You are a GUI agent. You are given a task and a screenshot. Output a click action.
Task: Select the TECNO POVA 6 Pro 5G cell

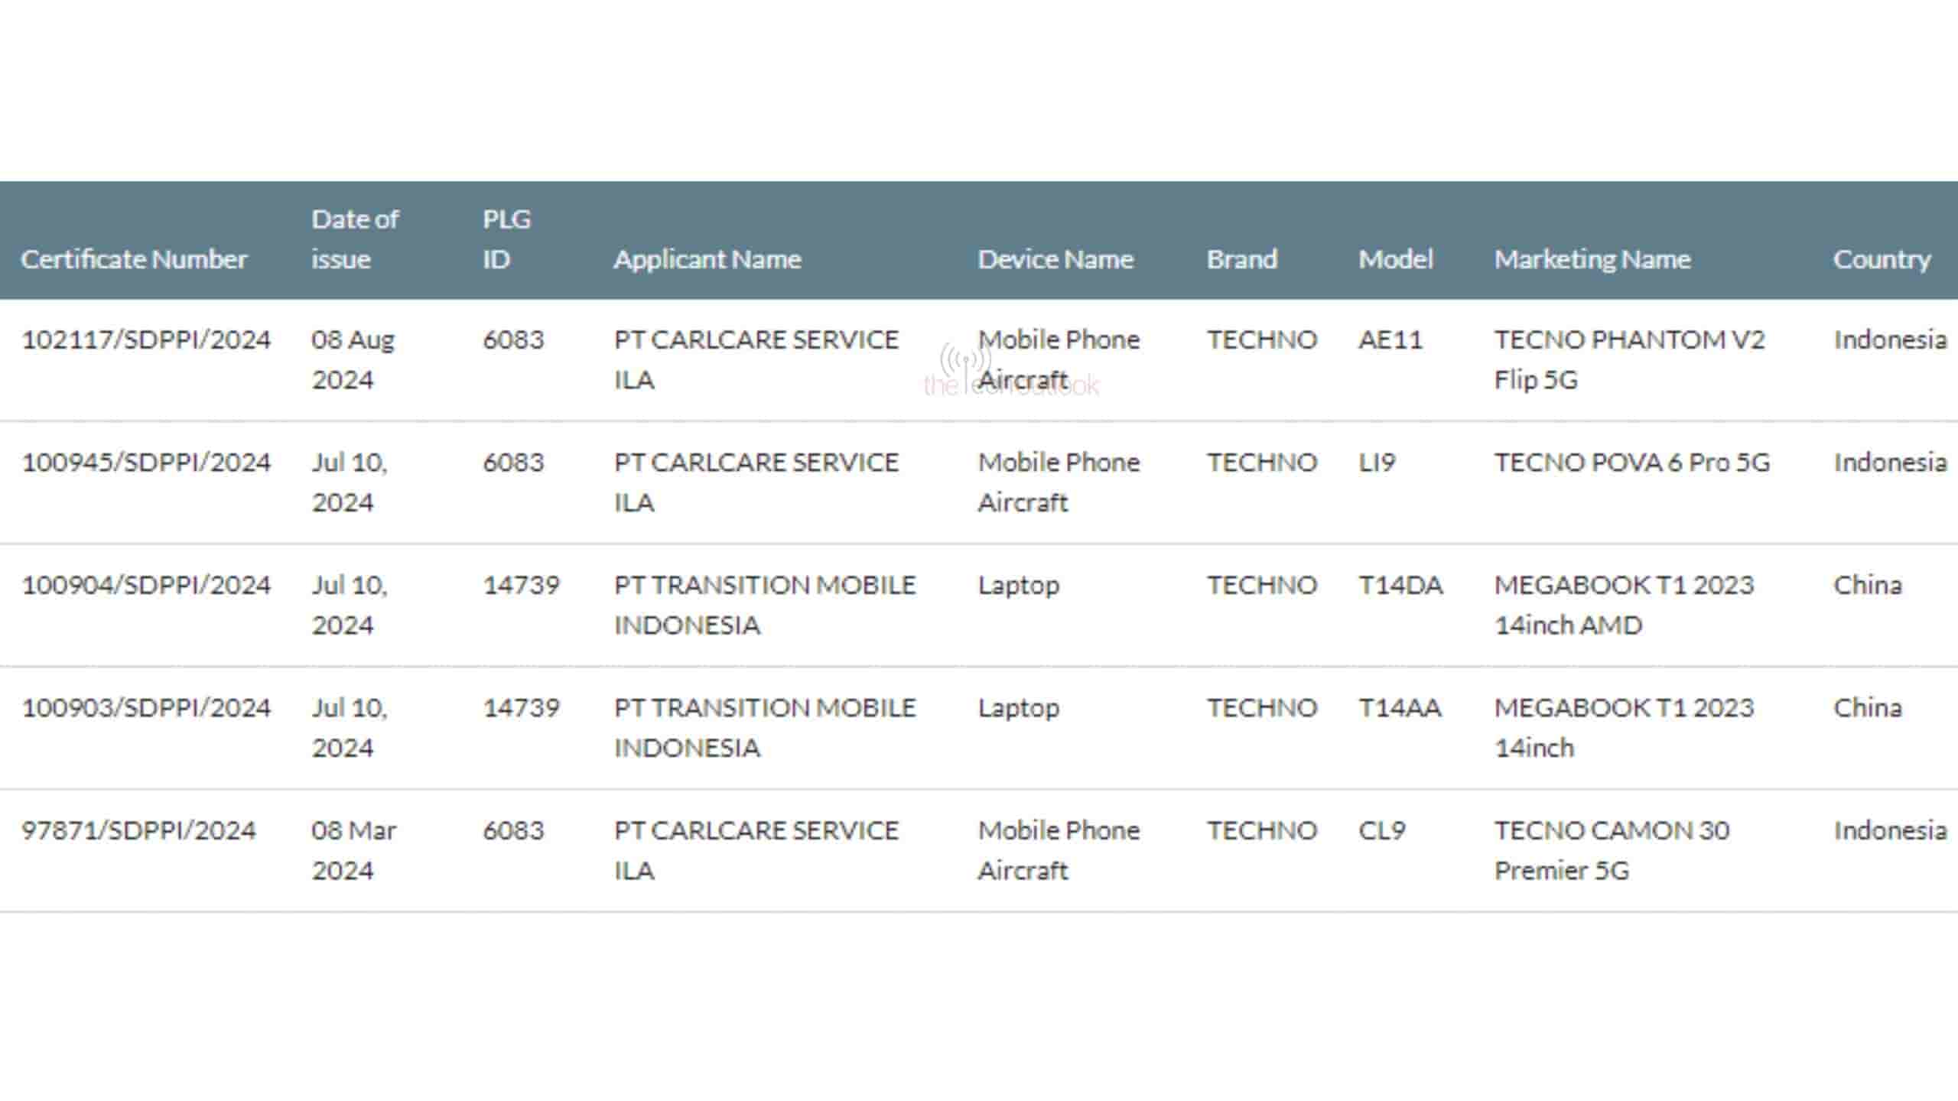[1632, 463]
